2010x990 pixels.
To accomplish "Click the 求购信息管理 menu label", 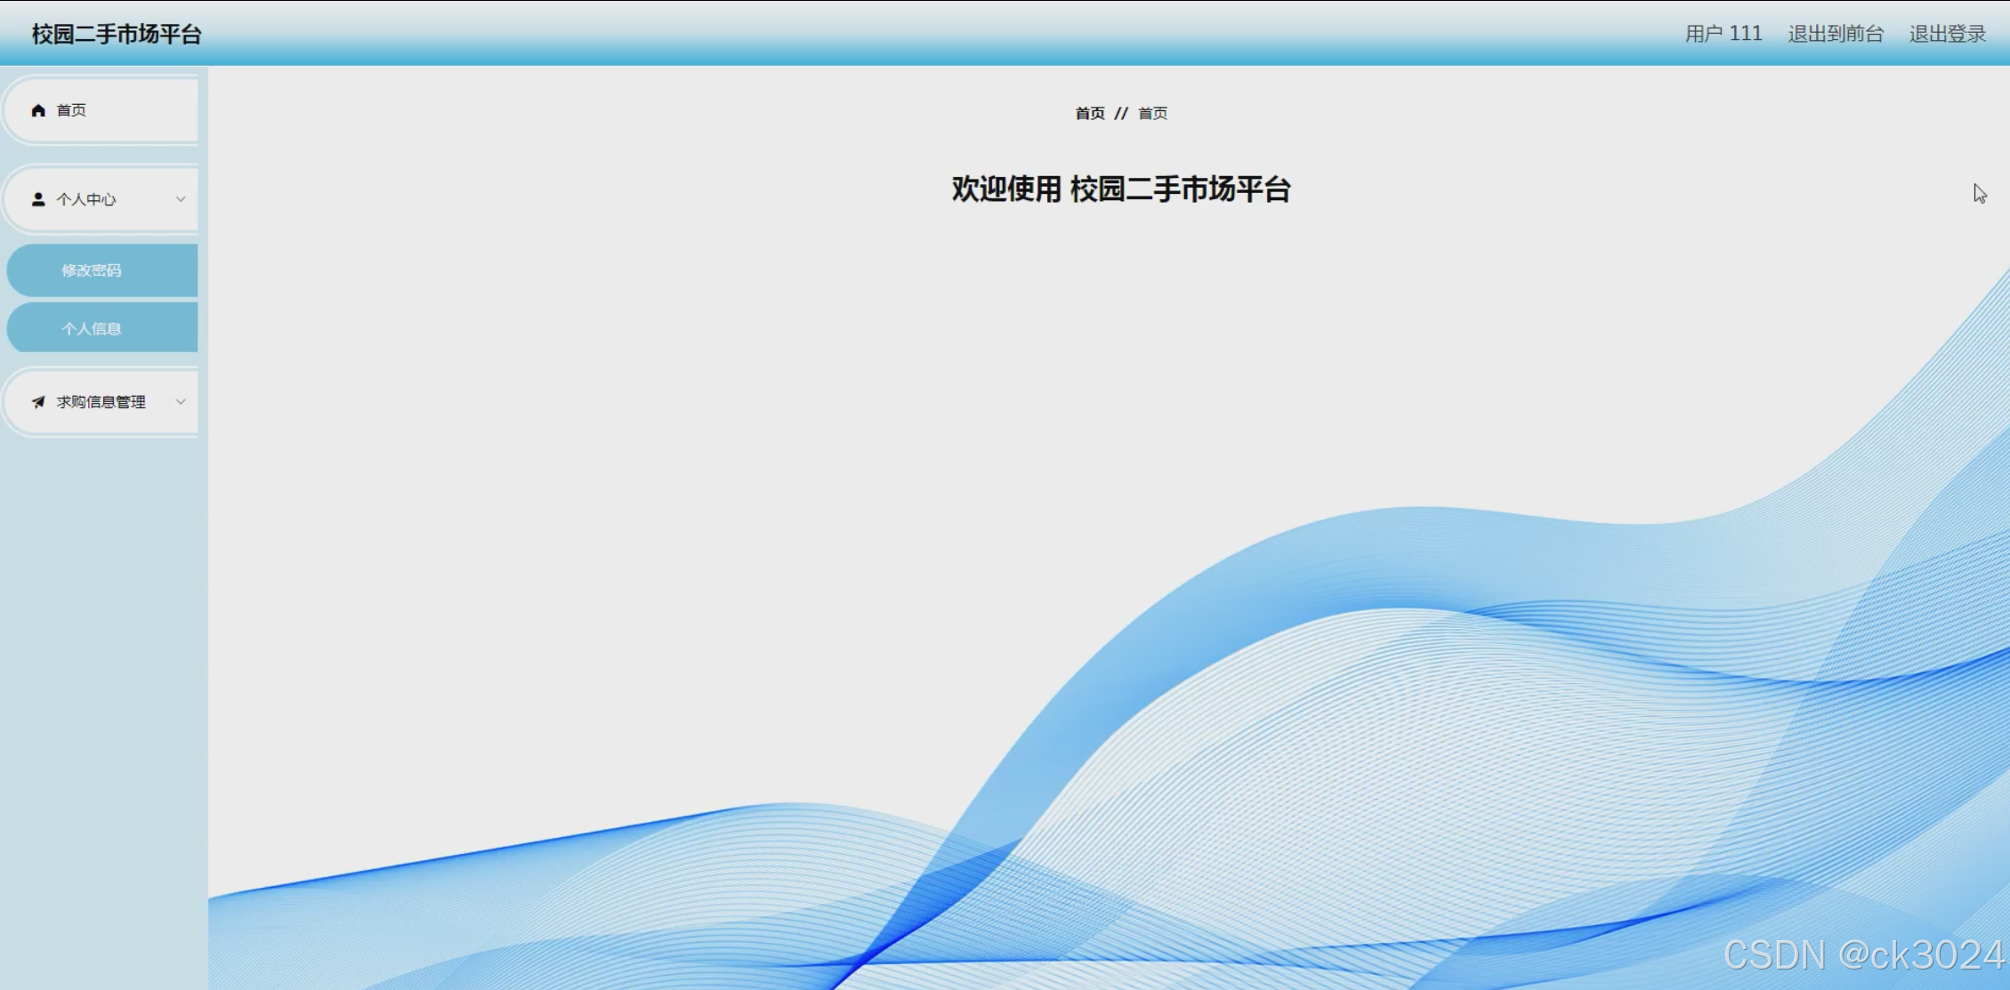I will pyautogui.click(x=101, y=402).
